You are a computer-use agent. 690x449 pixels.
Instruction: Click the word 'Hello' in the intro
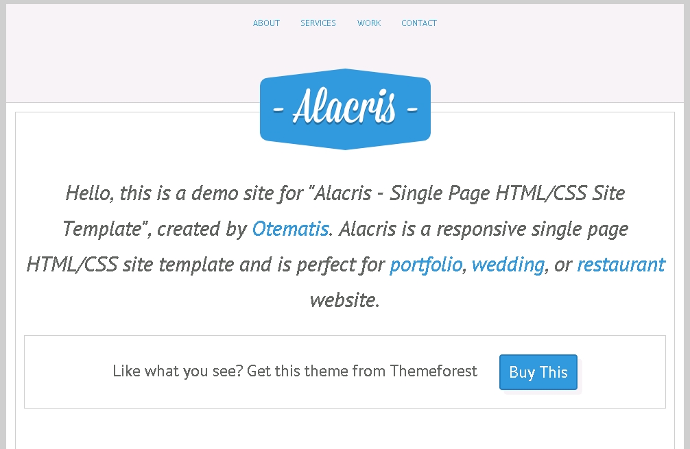(89, 193)
